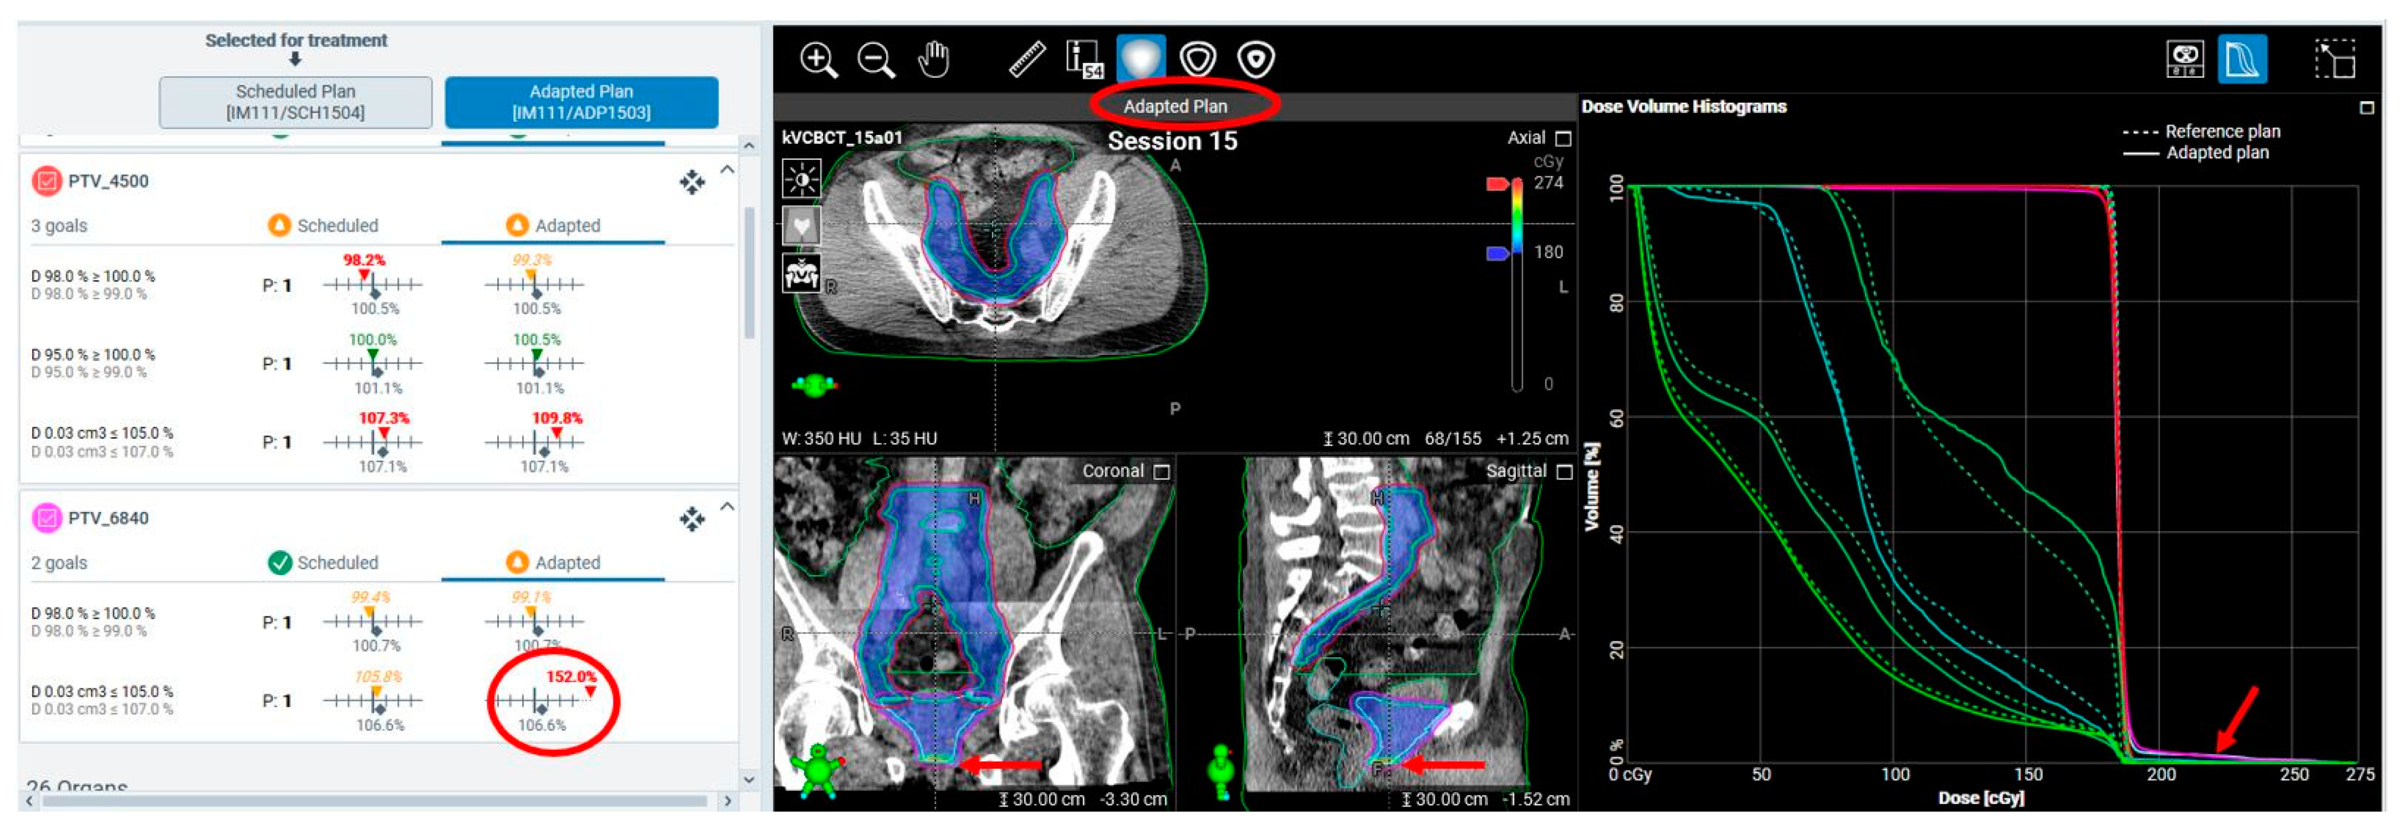2402x829 pixels.
Task: Collapse the PTV_4500 goals section
Action: (727, 170)
